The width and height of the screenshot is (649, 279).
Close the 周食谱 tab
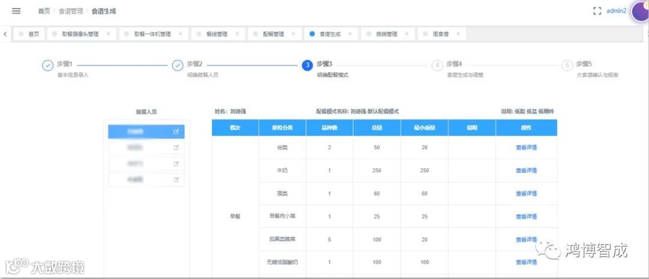458,34
